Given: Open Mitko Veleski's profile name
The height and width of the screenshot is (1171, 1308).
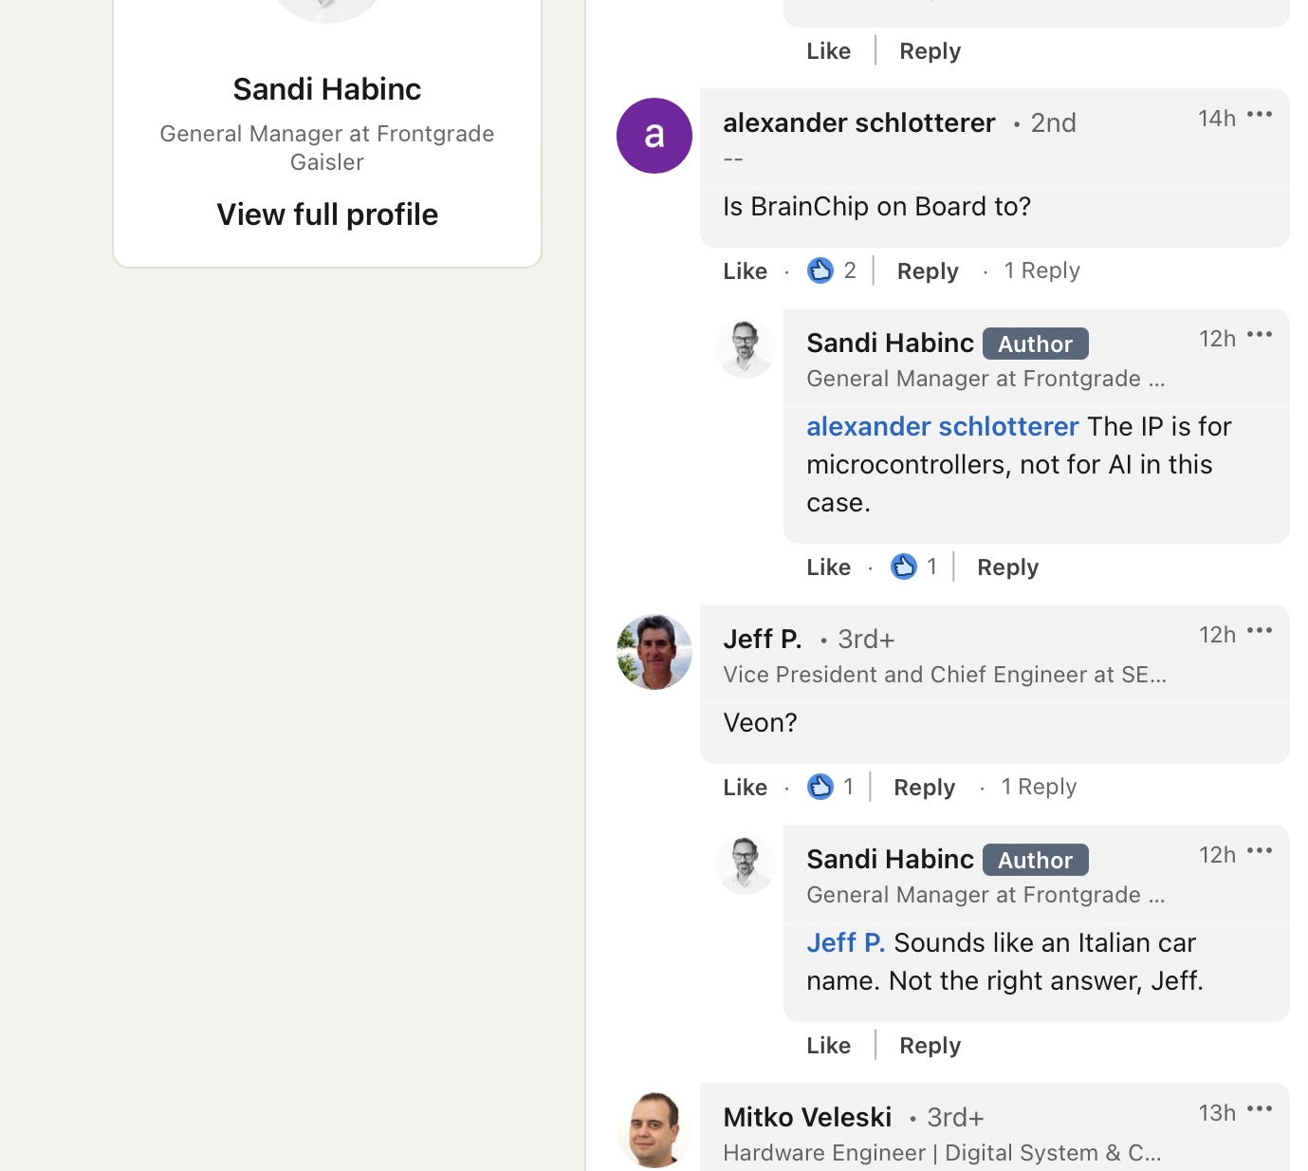Looking at the screenshot, I should click(x=807, y=1118).
